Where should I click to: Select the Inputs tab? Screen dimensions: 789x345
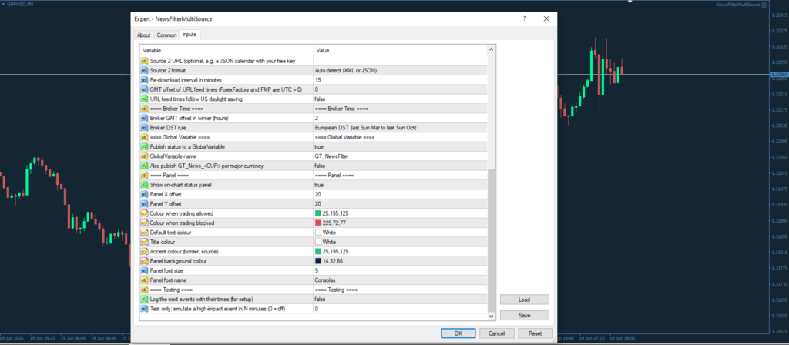[190, 35]
